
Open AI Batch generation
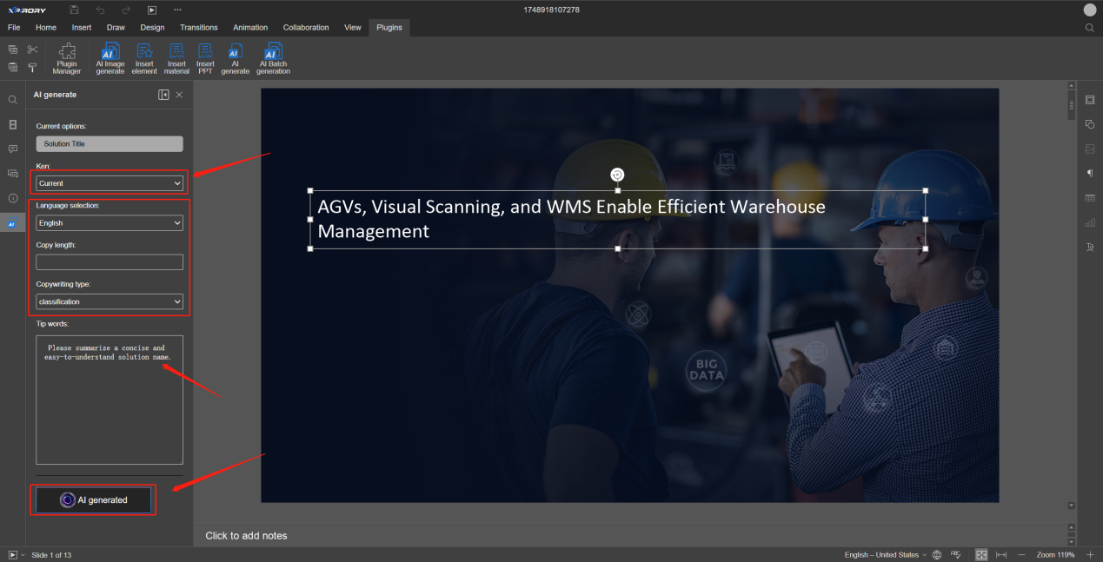(x=273, y=58)
